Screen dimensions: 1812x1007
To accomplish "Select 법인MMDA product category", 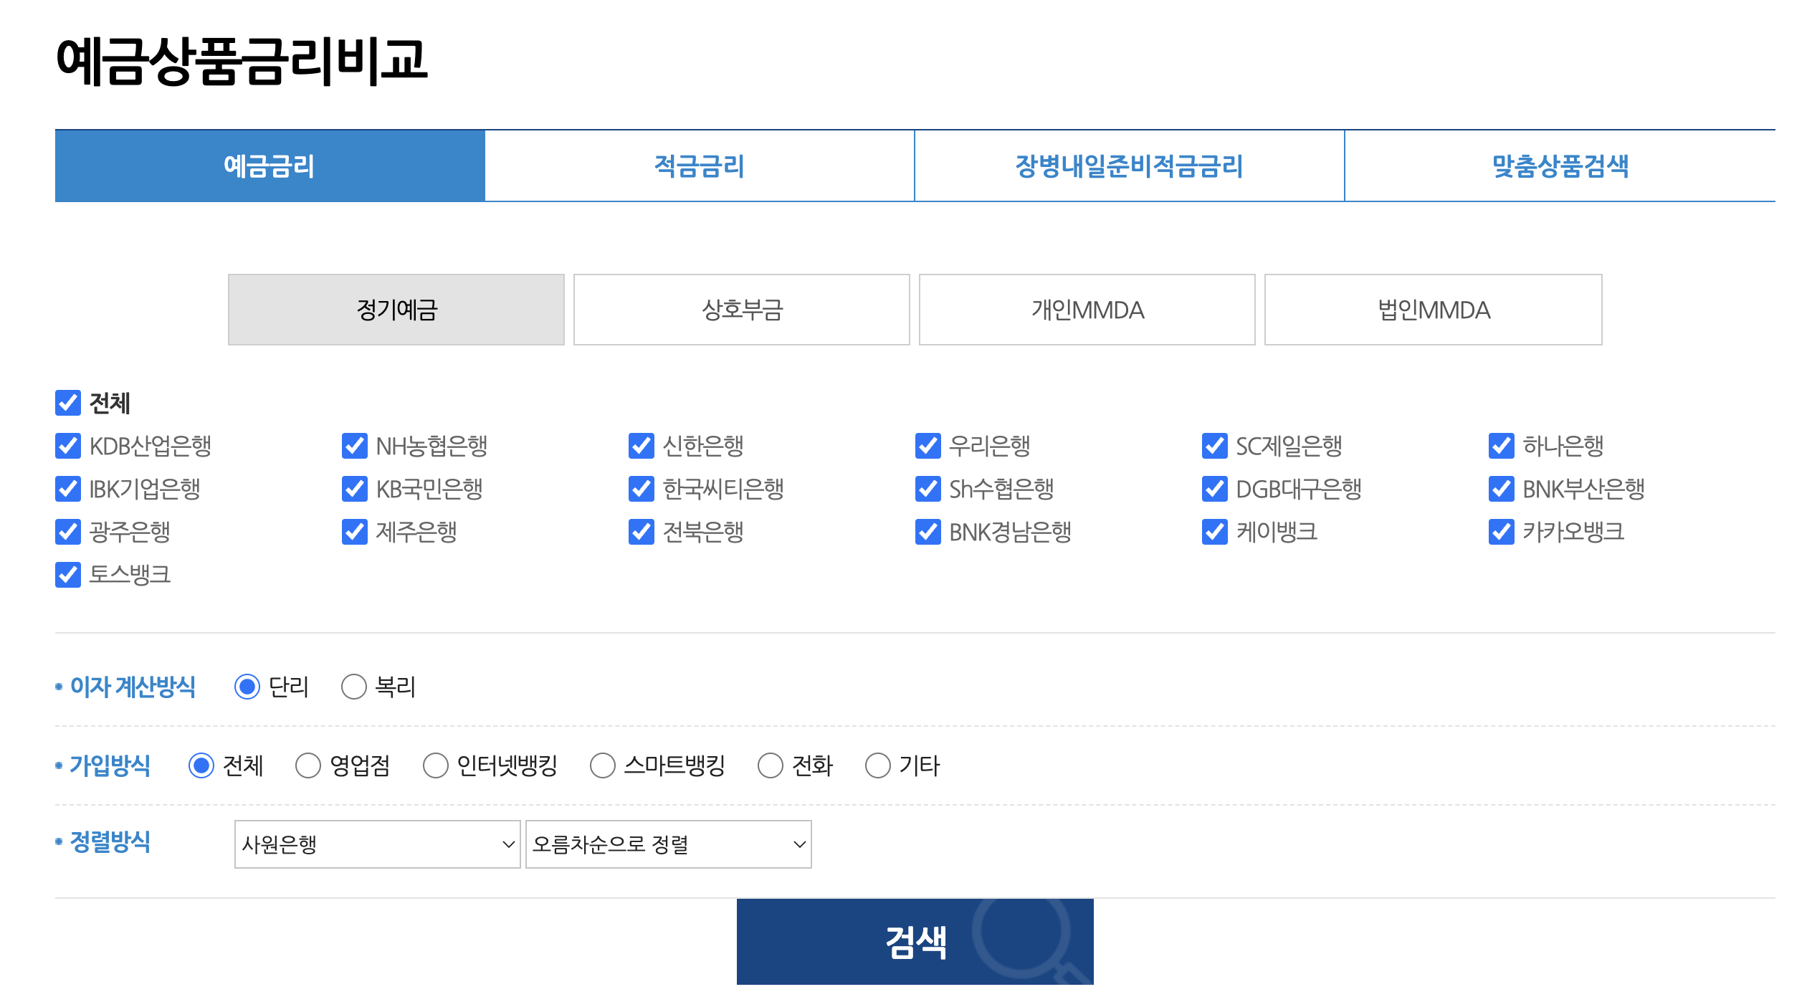I will pyautogui.click(x=1433, y=310).
